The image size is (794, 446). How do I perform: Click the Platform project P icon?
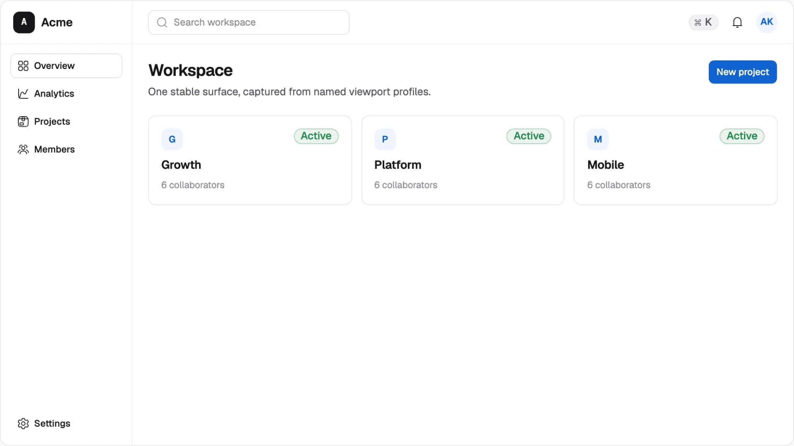(385, 139)
